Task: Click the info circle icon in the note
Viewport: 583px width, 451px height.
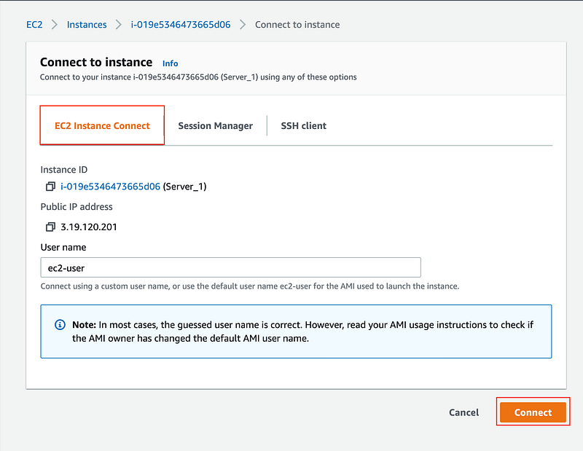Action: (x=60, y=324)
